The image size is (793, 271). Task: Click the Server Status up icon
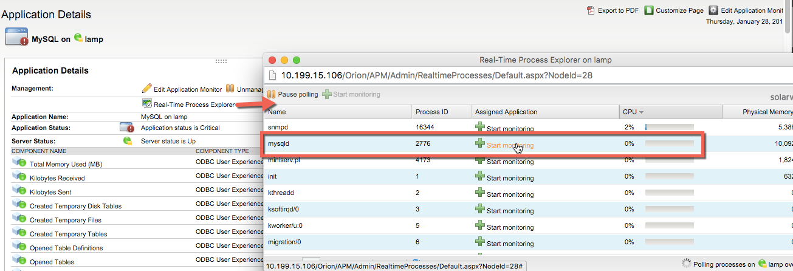[x=128, y=140]
